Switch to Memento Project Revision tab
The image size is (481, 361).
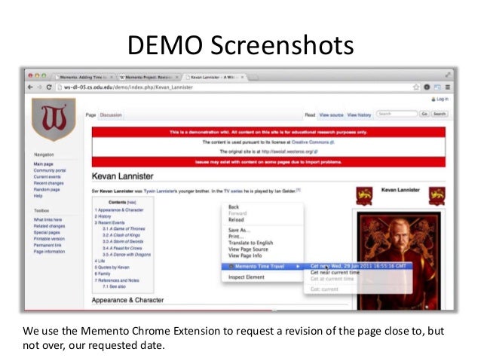149,78
